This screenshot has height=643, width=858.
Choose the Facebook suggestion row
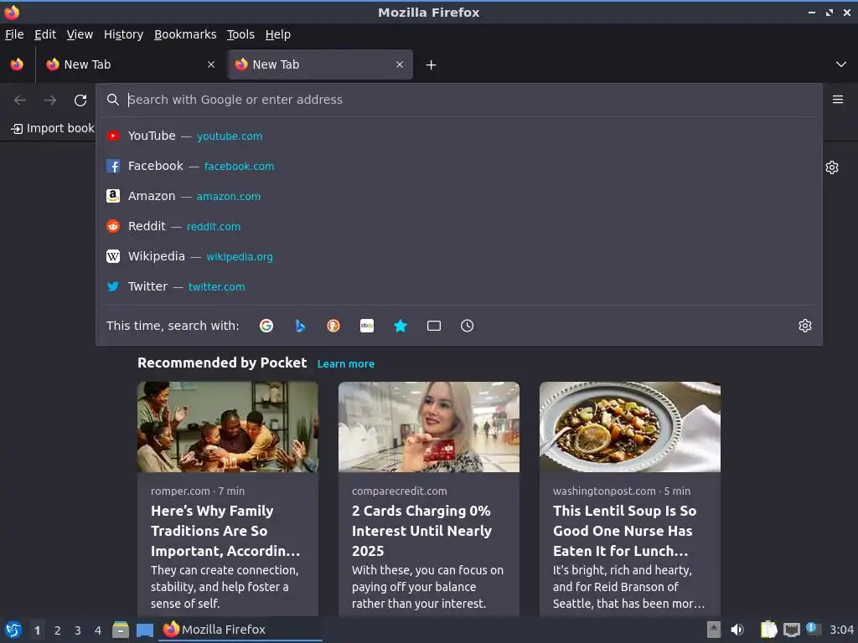(x=458, y=166)
